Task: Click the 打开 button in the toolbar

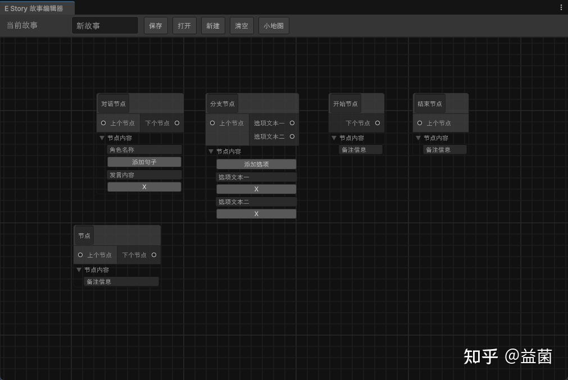Action: coord(184,25)
